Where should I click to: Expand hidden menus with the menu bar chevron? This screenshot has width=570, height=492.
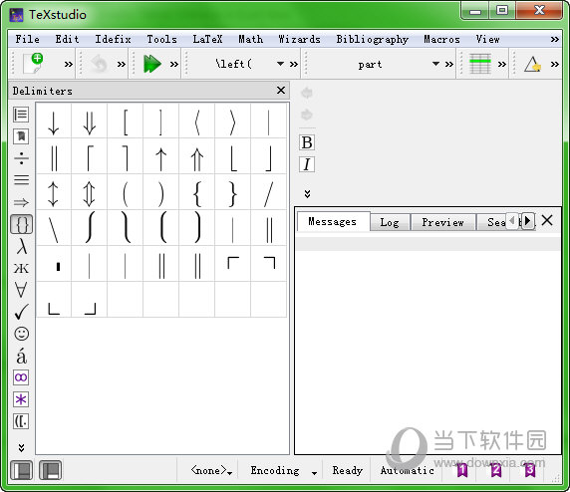(555, 39)
